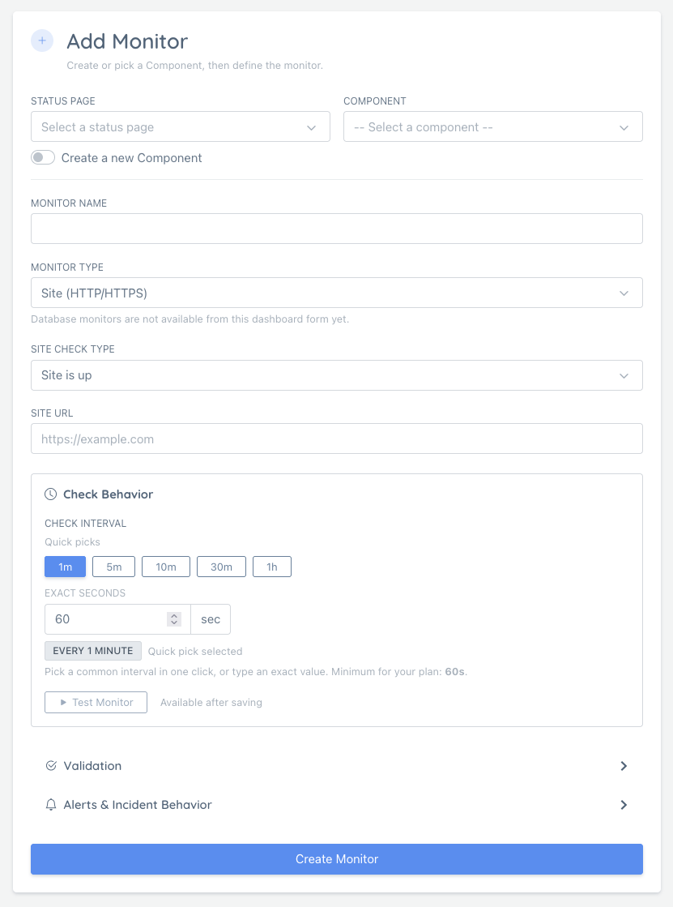
Task: Increment the exact seconds value with the stepper
Action: pyautogui.click(x=174, y=614)
